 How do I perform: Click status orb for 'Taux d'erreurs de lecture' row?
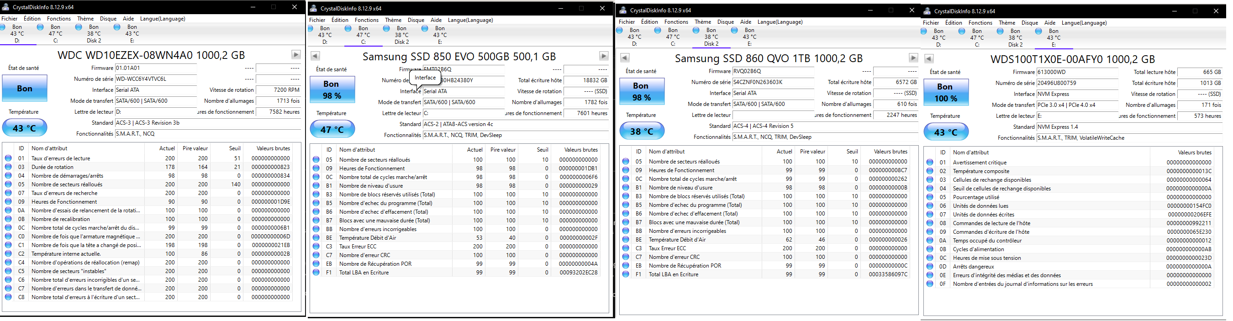click(x=8, y=158)
